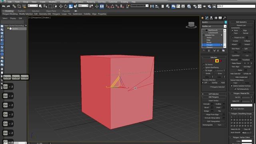Click the Align tool icon
Image resolution: width=256 pixels, height=144 pixels.
point(157,6)
